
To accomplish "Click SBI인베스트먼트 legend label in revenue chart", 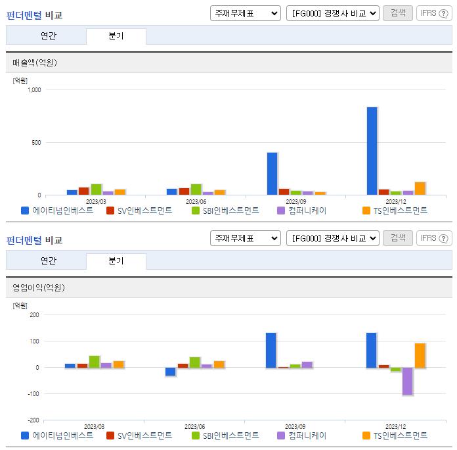I will coord(231,211).
